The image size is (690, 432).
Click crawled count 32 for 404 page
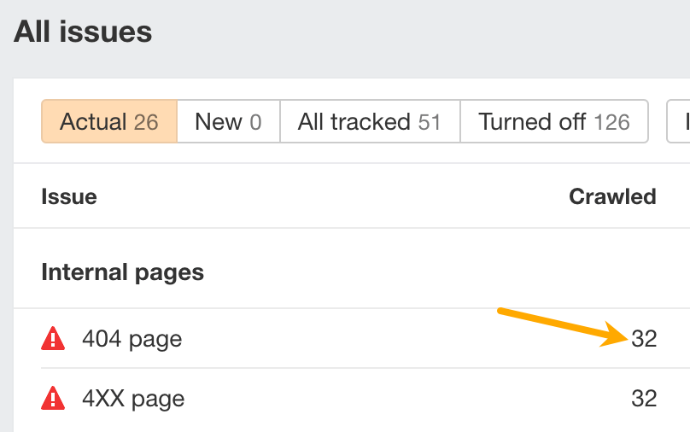[644, 339]
